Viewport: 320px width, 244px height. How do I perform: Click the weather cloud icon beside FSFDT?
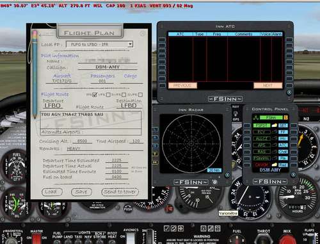coord(275,126)
